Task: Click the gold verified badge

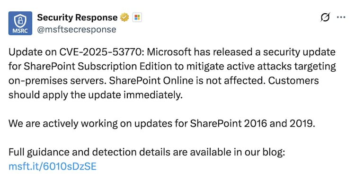Action: [x=124, y=17]
